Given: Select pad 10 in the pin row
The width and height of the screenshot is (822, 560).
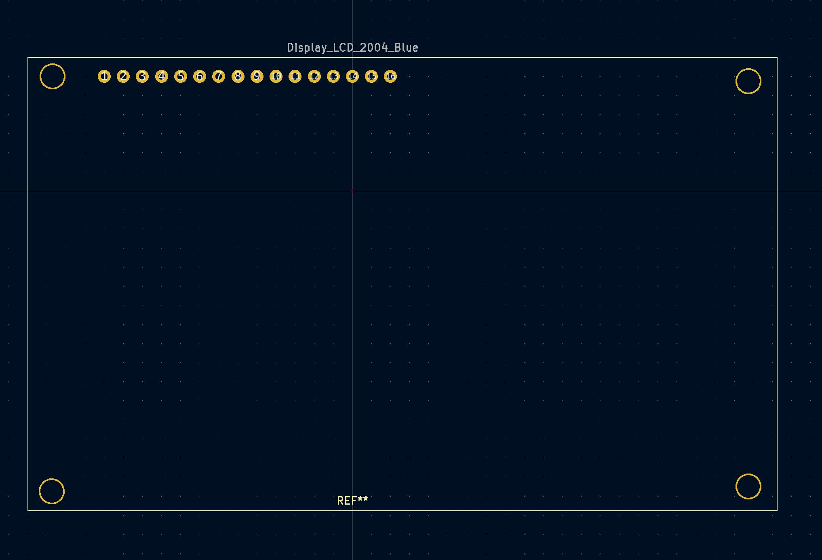Looking at the screenshot, I should (276, 76).
